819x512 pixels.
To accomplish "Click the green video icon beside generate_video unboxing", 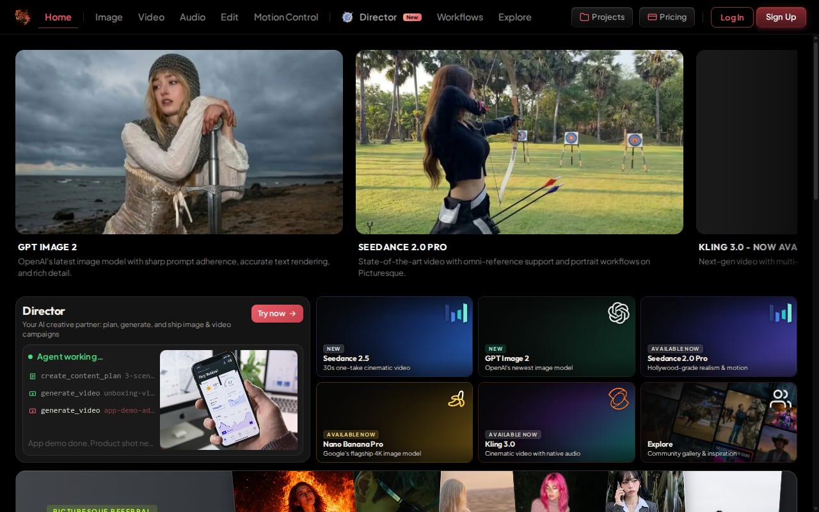I will click(33, 393).
